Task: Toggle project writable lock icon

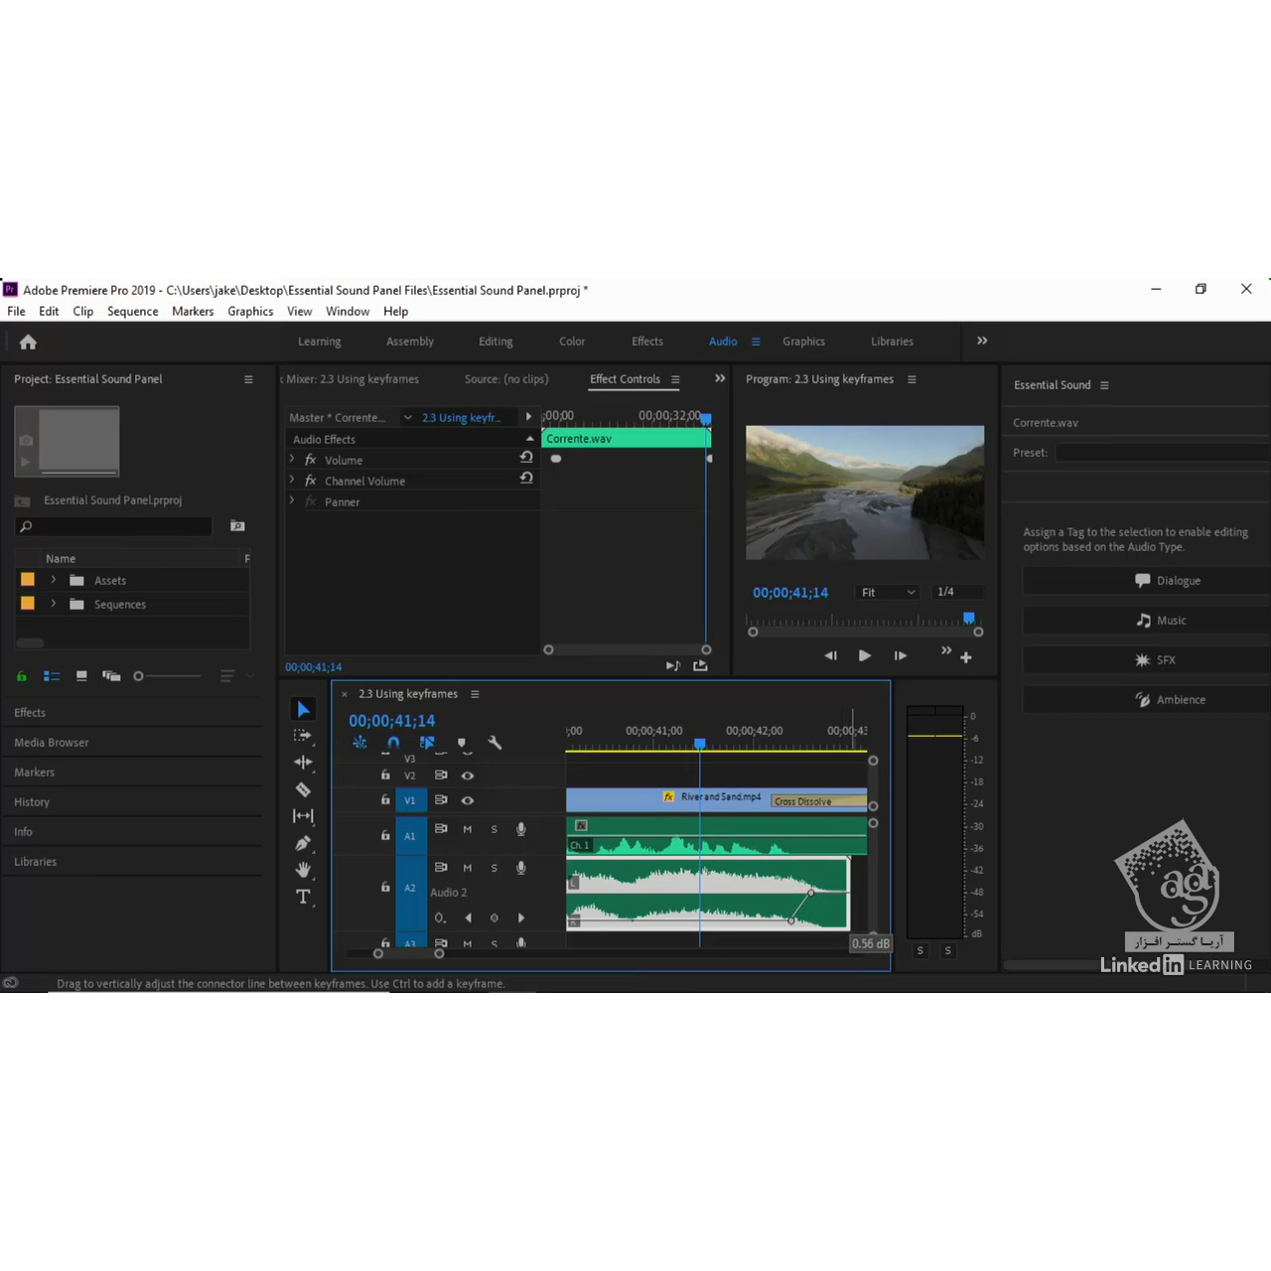Action: click(21, 676)
